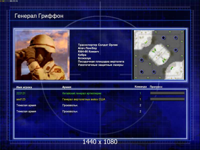Image resolution: width=200 pixels, height=150 pixels.
Task: Select start position 2 on the minimap
Action: pyautogui.click(x=154, y=72)
